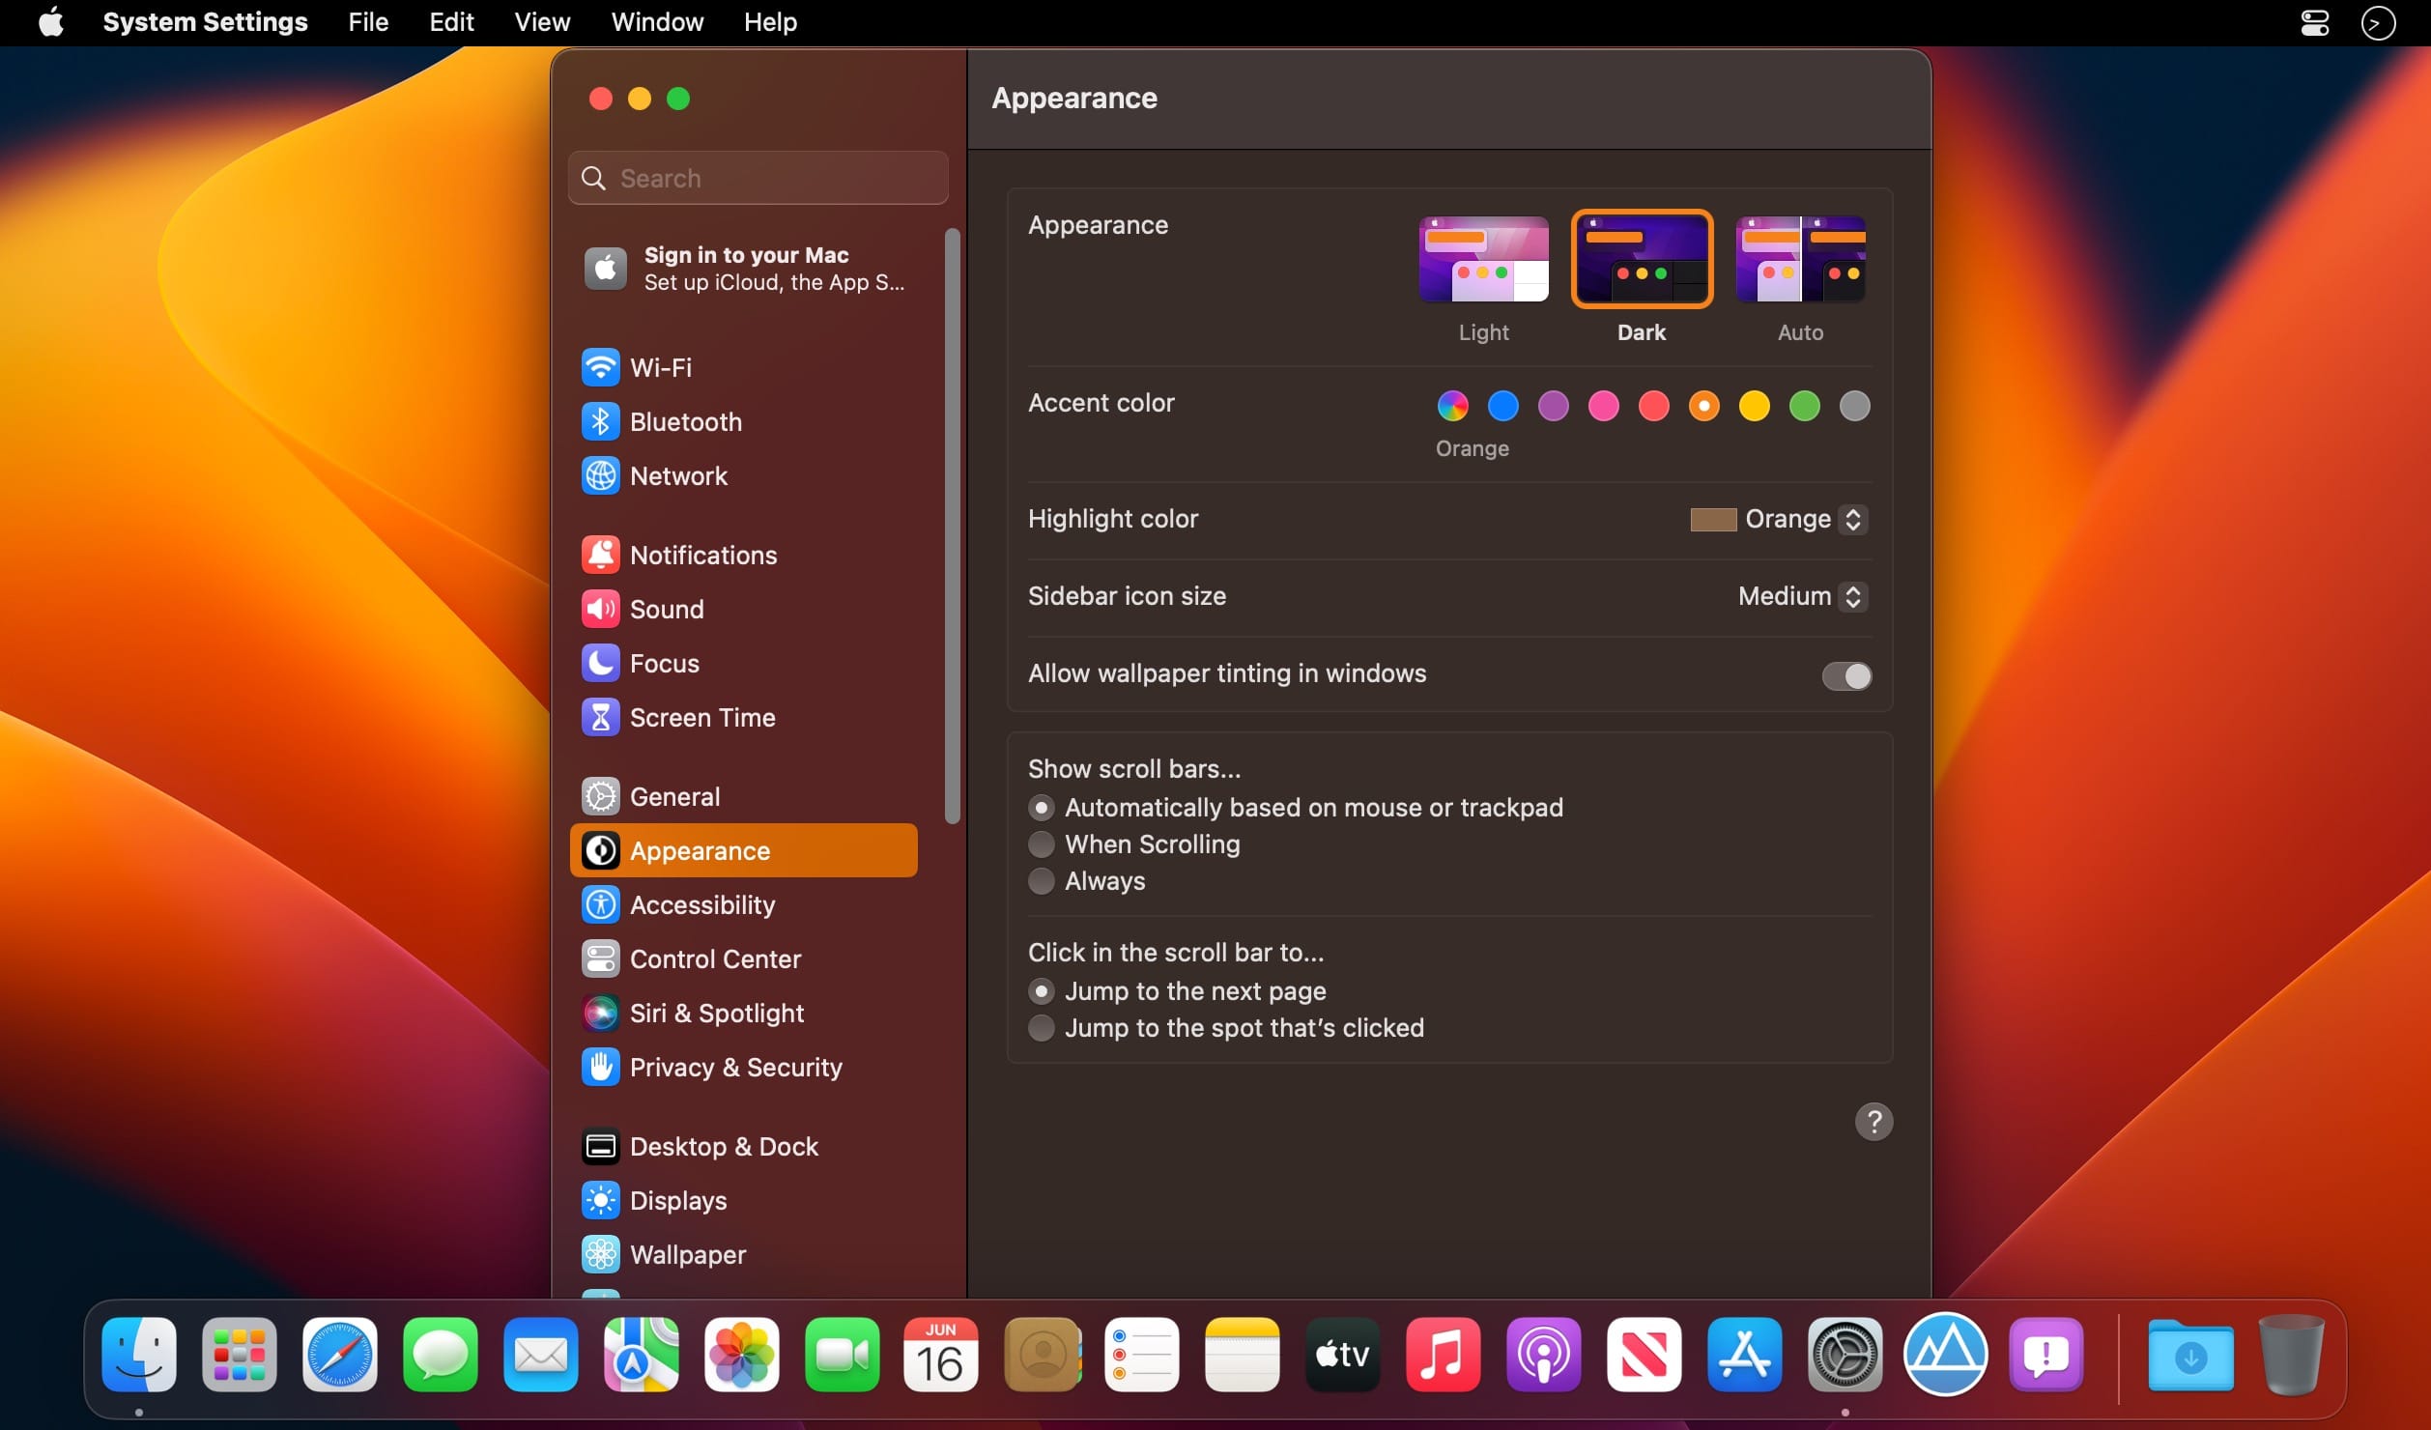Viewport: 2431px width, 1430px height.
Task: Click the orange accent color swatch
Action: point(1704,405)
